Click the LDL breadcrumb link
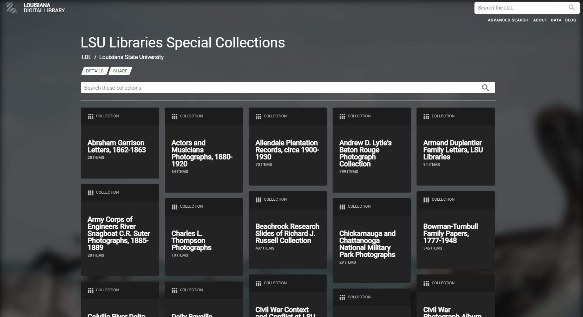This screenshot has width=583, height=317. point(86,57)
